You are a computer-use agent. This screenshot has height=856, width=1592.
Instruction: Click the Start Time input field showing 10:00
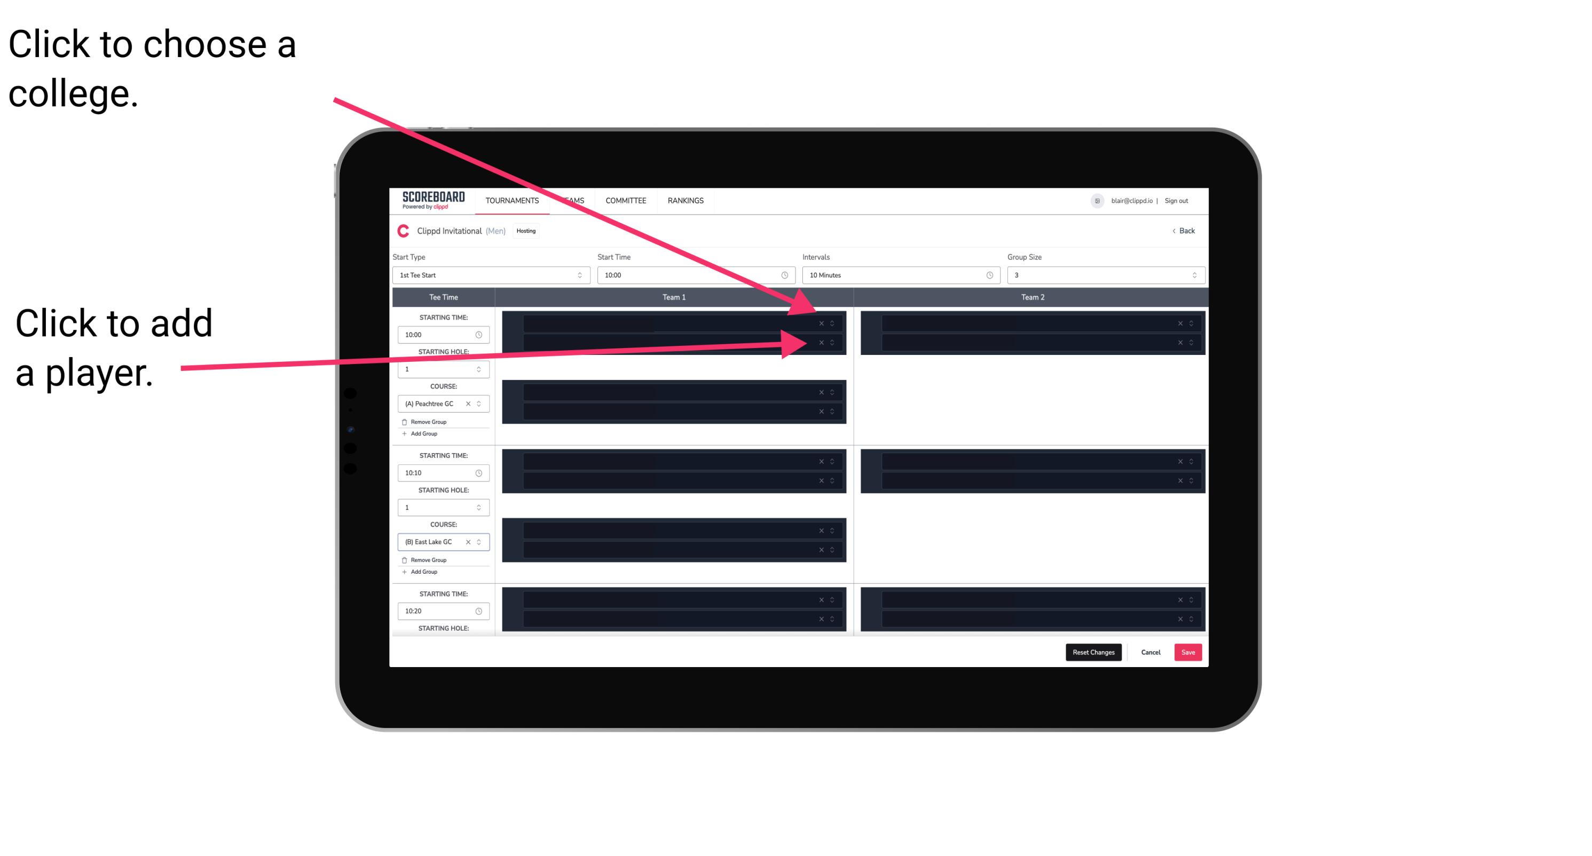(696, 275)
